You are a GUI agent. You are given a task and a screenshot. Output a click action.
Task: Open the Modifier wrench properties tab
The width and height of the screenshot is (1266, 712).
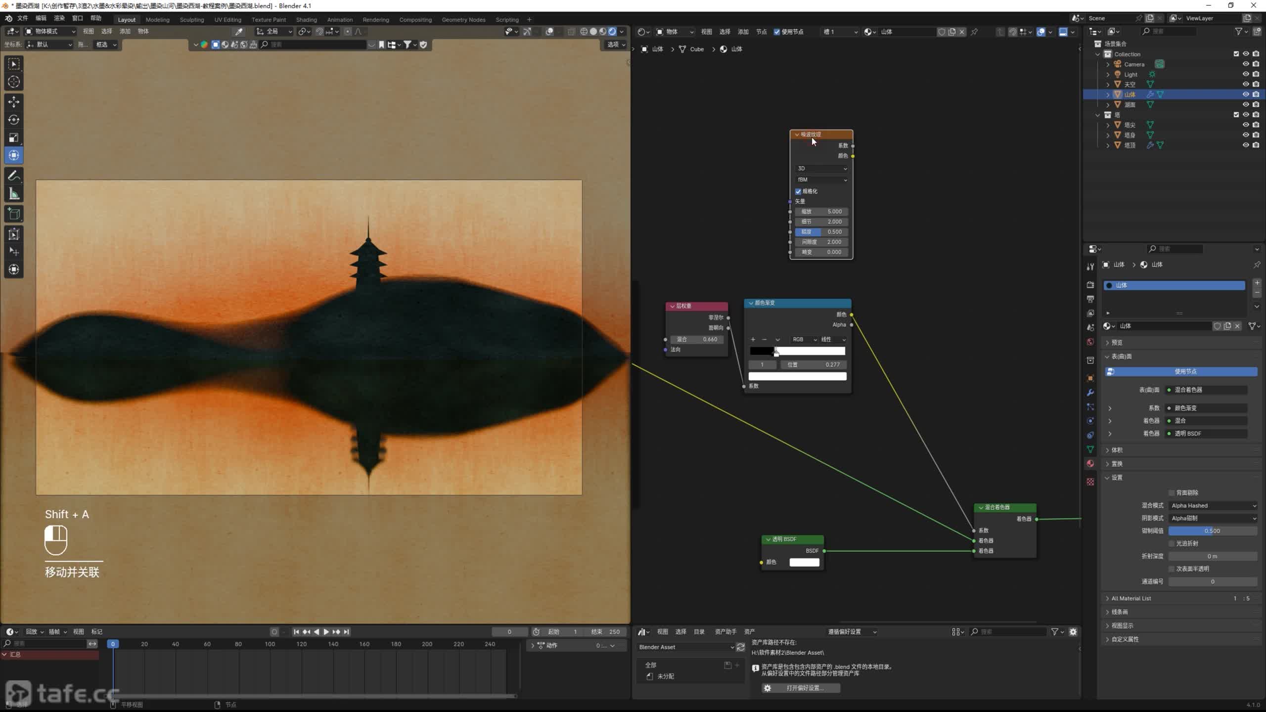pyautogui.click(x=1090, y=393)
